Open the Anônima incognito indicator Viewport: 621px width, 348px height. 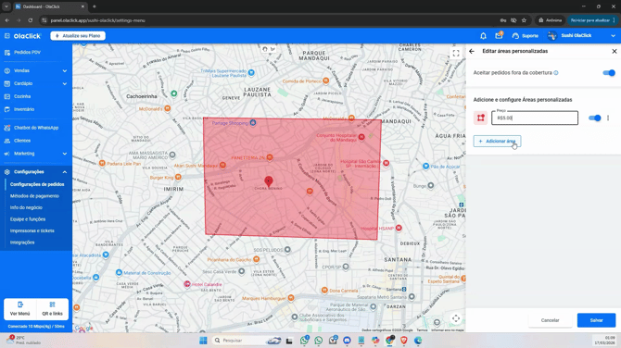550,20
